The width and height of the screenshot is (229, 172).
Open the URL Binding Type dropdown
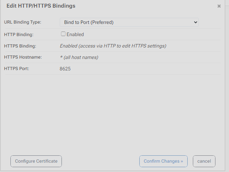(x=129, y=22)
